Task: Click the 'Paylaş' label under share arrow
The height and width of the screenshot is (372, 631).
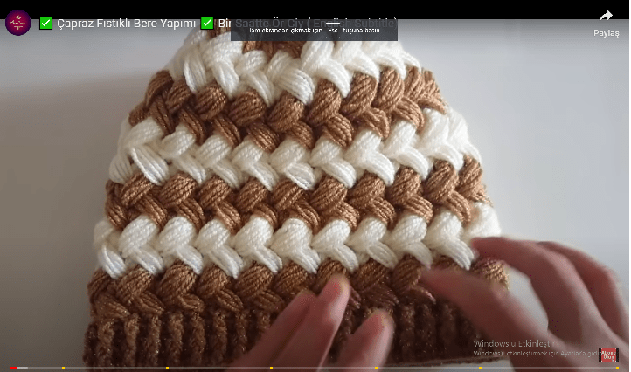Action: pos(606,33)
